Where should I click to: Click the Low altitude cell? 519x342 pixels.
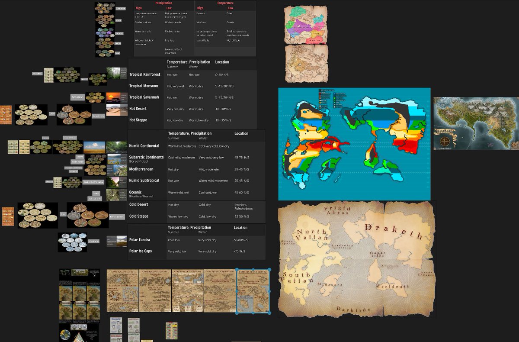click(203, 41)
